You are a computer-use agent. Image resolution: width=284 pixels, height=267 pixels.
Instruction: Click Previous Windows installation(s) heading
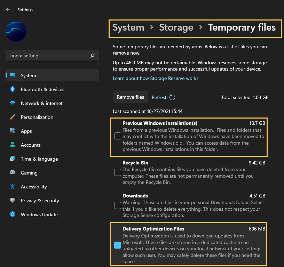[160, 123]
